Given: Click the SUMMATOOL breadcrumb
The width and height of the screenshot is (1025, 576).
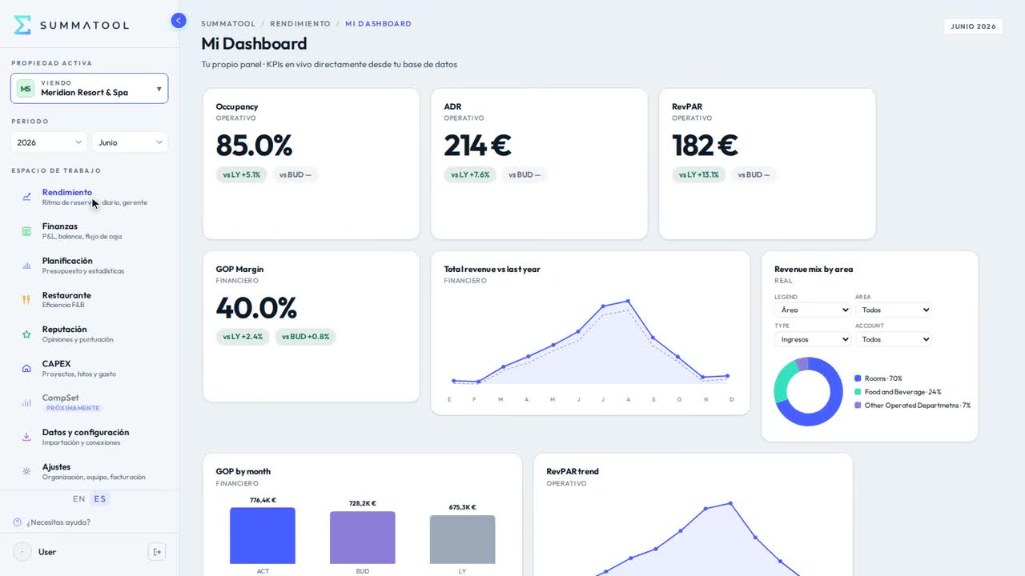Looking at the screenshot, I should click(x=228, y=24).
